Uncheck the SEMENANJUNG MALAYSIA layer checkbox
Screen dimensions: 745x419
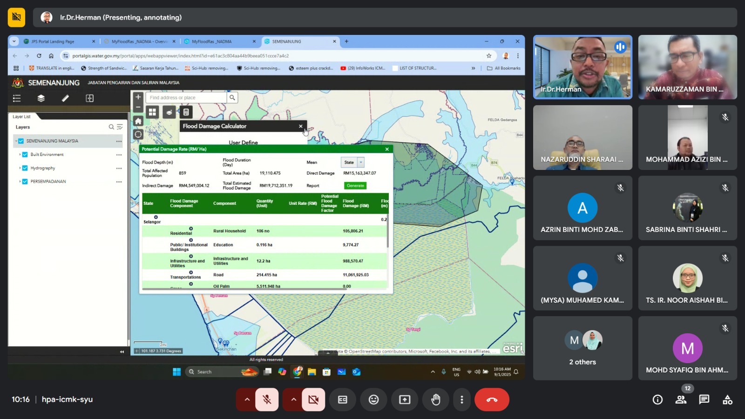(21, 141)
